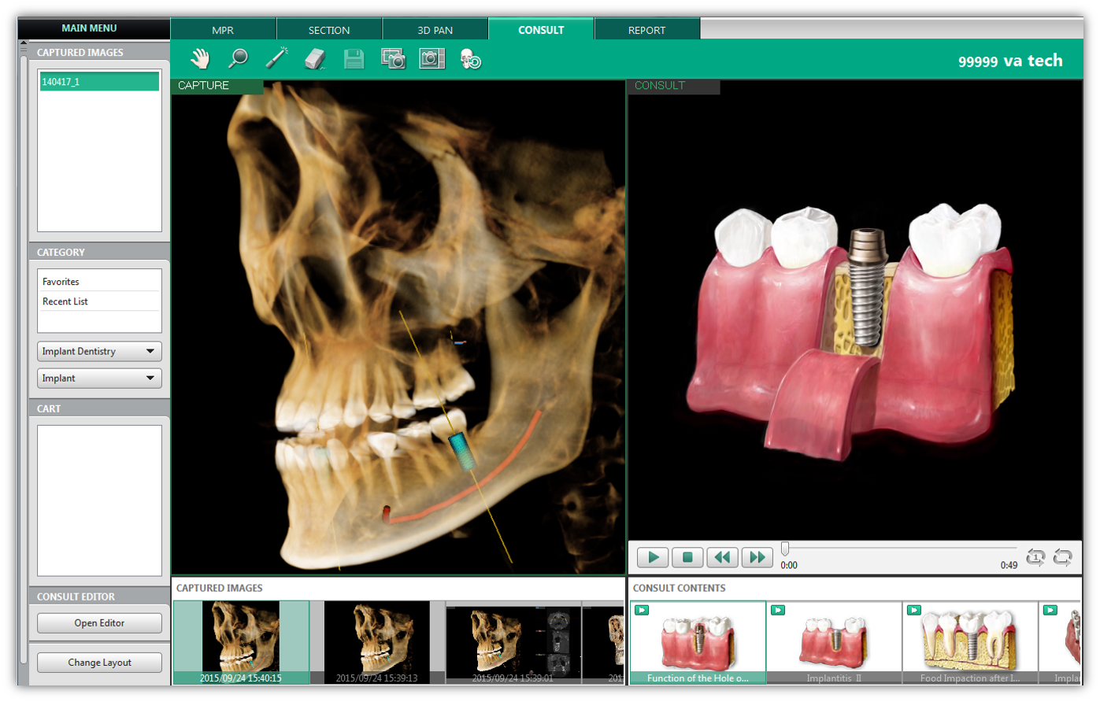
Task: Click the implant screw in the consult animation
Action: coord(867,287)
